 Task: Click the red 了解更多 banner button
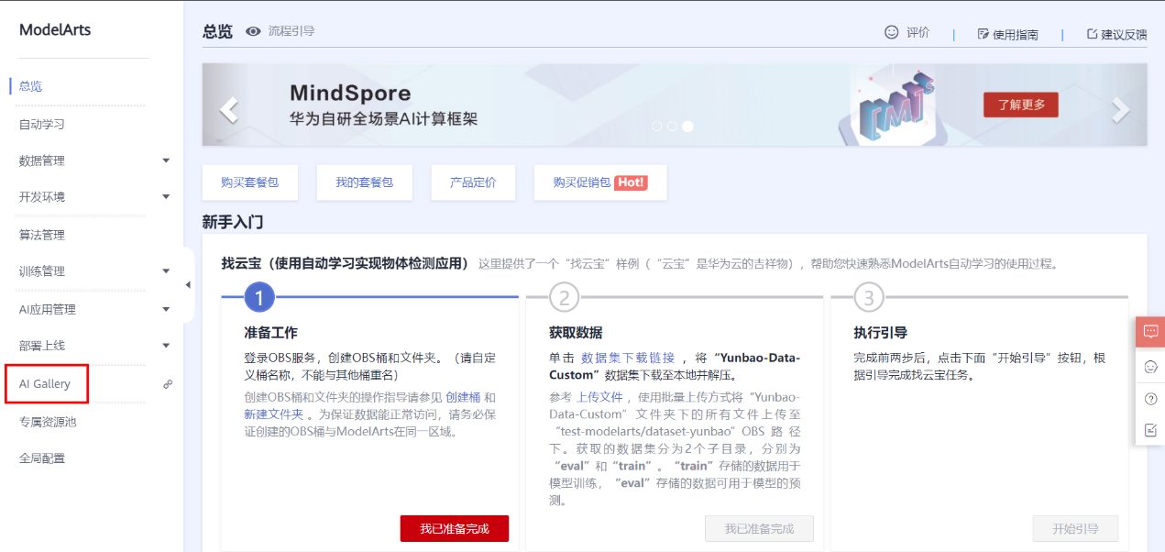tap(1020, 105)
